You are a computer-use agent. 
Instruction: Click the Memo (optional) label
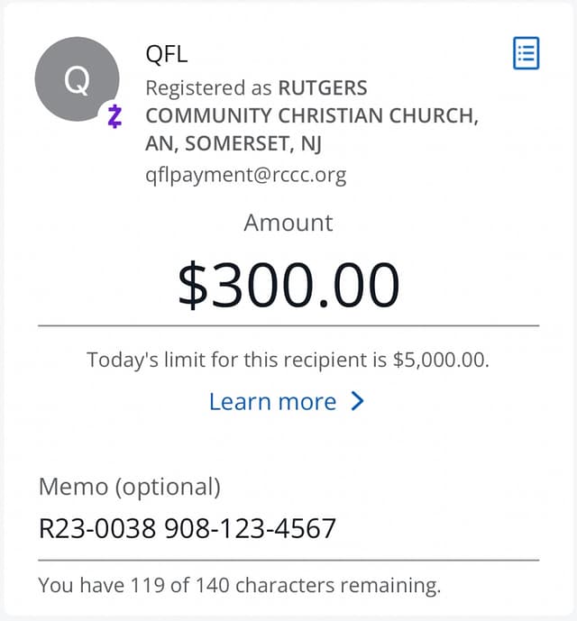pyautogui.click(x=129, y=487)
